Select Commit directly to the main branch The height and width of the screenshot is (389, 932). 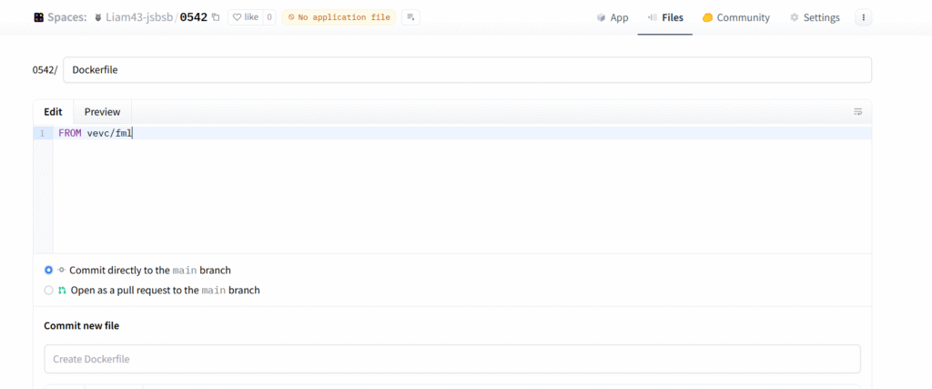[49, 270]
